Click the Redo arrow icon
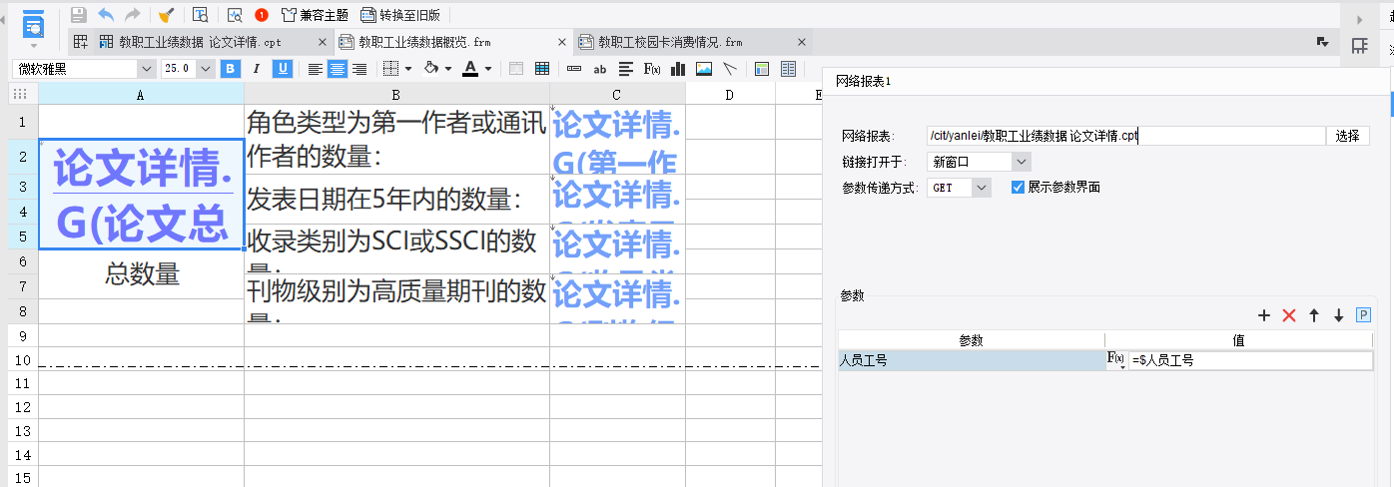Image resolution: width=1394 pixels, height=487 pixels. click(132, 15)
